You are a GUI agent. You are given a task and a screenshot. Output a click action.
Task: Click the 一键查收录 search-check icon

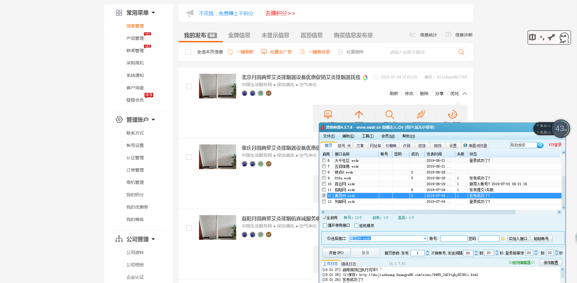point(302,52)
